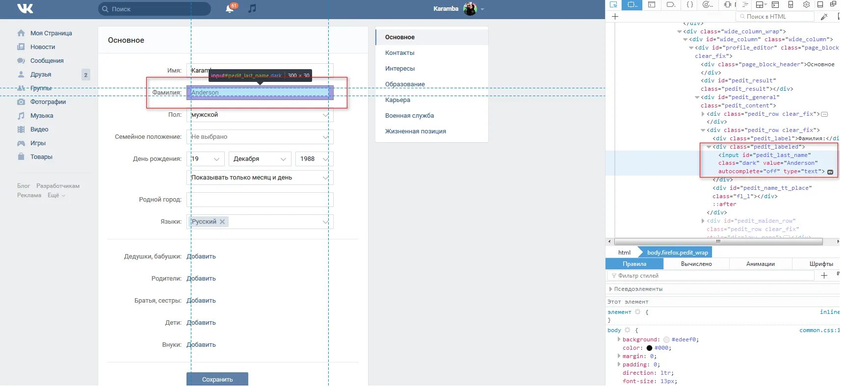This screenshot has height=387, width=844.
Task: Open the common.css source link
Action: (819, 330)
